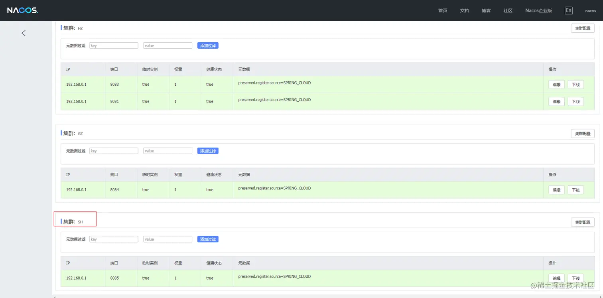This screenshot has width=603, height=298.
Task: Click 添加过滤 in the SH cluster
Action: (x=208, y=239)
